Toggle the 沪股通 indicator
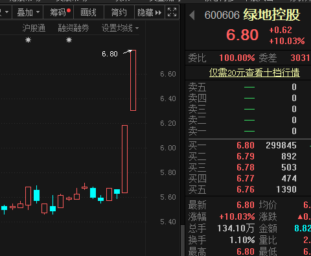 click(34, 28)
